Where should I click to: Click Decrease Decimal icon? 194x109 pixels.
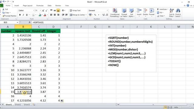tap(107, 15)
